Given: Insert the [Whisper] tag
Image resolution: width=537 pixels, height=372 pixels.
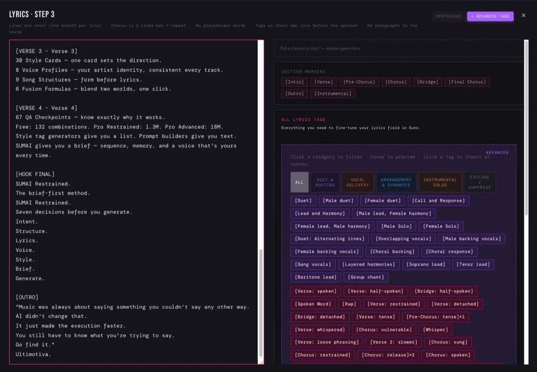Looking at the screenshot, I should pos(436,330).
